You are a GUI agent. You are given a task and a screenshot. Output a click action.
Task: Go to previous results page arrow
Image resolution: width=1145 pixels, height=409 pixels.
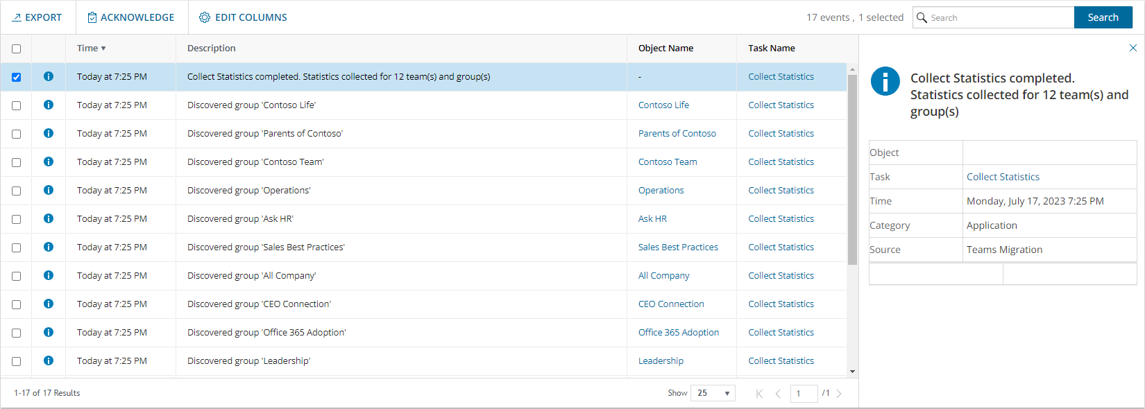click(x=778, y=393)
